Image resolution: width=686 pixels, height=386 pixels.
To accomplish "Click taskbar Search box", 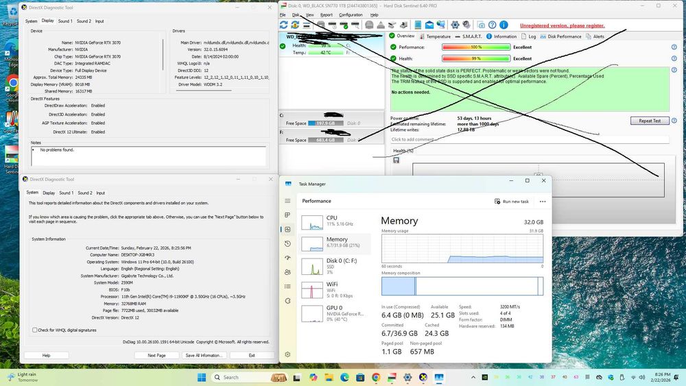I will point(249,377).
